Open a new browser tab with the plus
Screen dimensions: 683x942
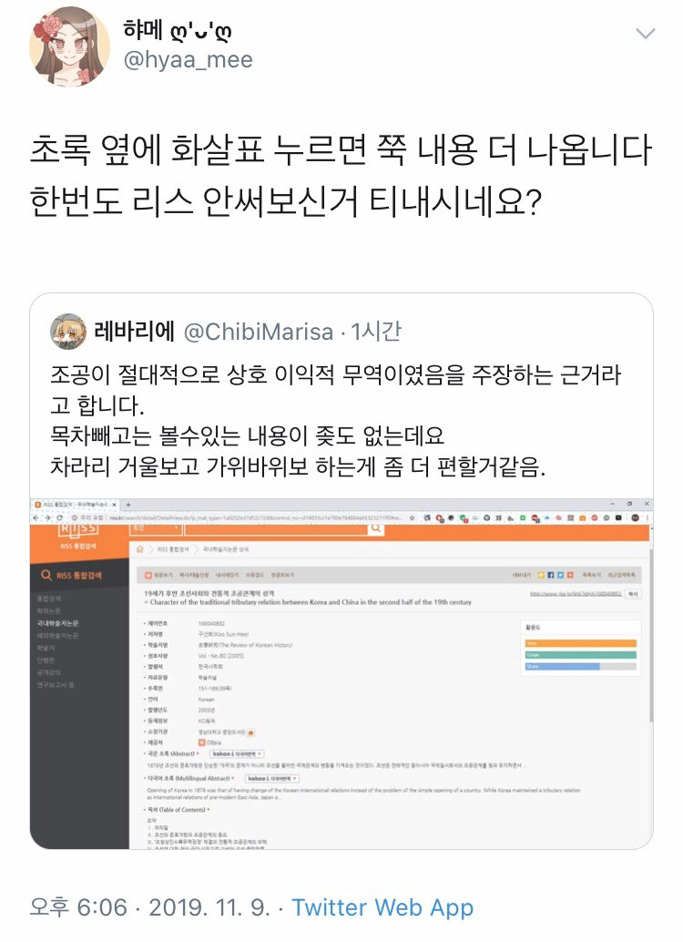[128, 504]
